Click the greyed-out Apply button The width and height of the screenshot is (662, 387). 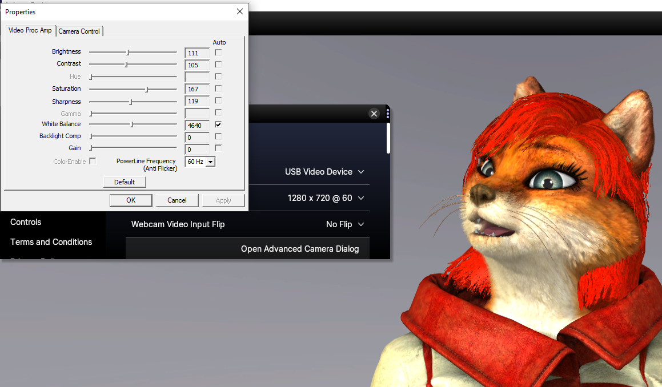[x=223, y=200]
